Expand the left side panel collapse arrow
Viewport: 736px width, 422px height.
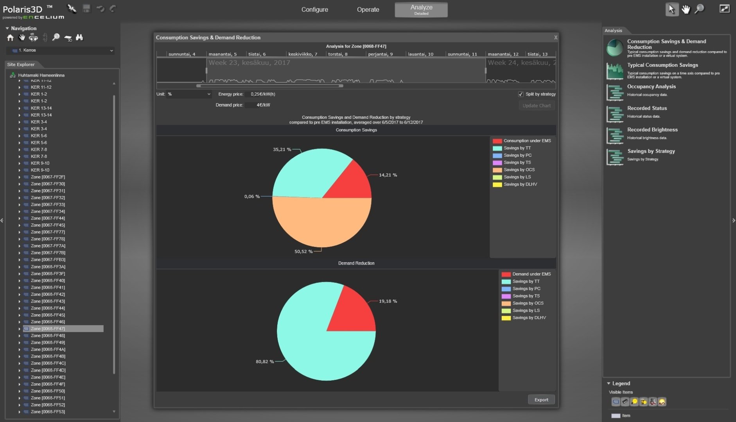[x=2, y=220]
